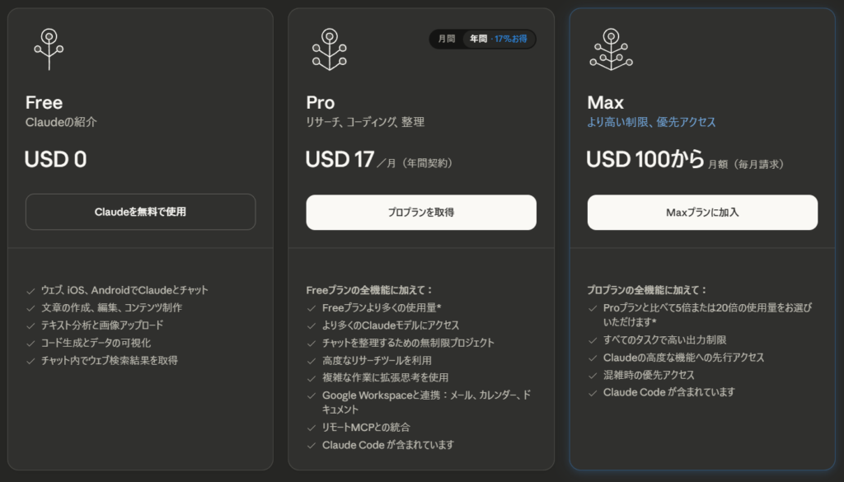This screenshot has height=482, width=844.
Task: Click checkmark next to コード生成とデータの可視化
Action: [x=30, y=343]
